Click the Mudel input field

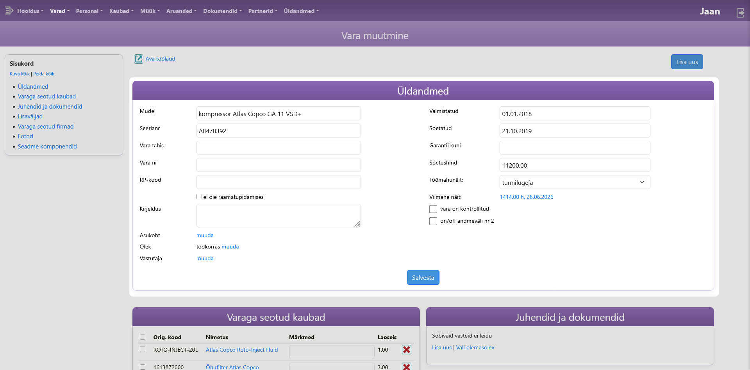coord(279,113)
